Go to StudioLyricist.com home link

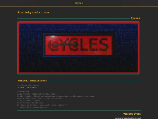click(x=33, y=12)
